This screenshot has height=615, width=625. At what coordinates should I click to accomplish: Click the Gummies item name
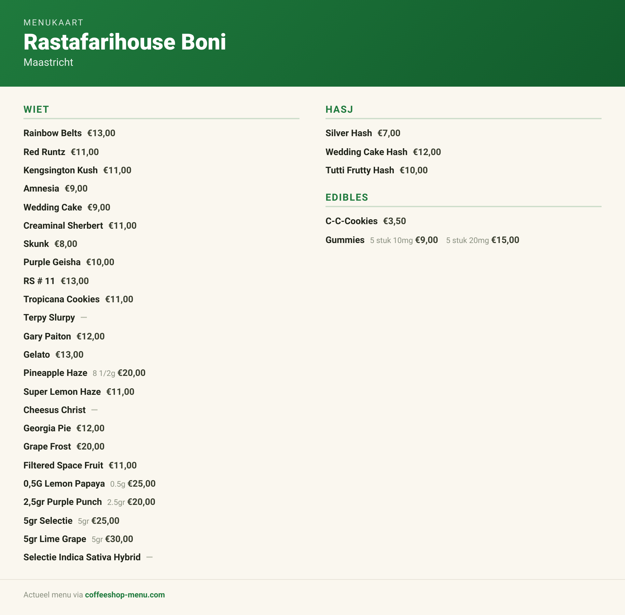tap(345, 240)
